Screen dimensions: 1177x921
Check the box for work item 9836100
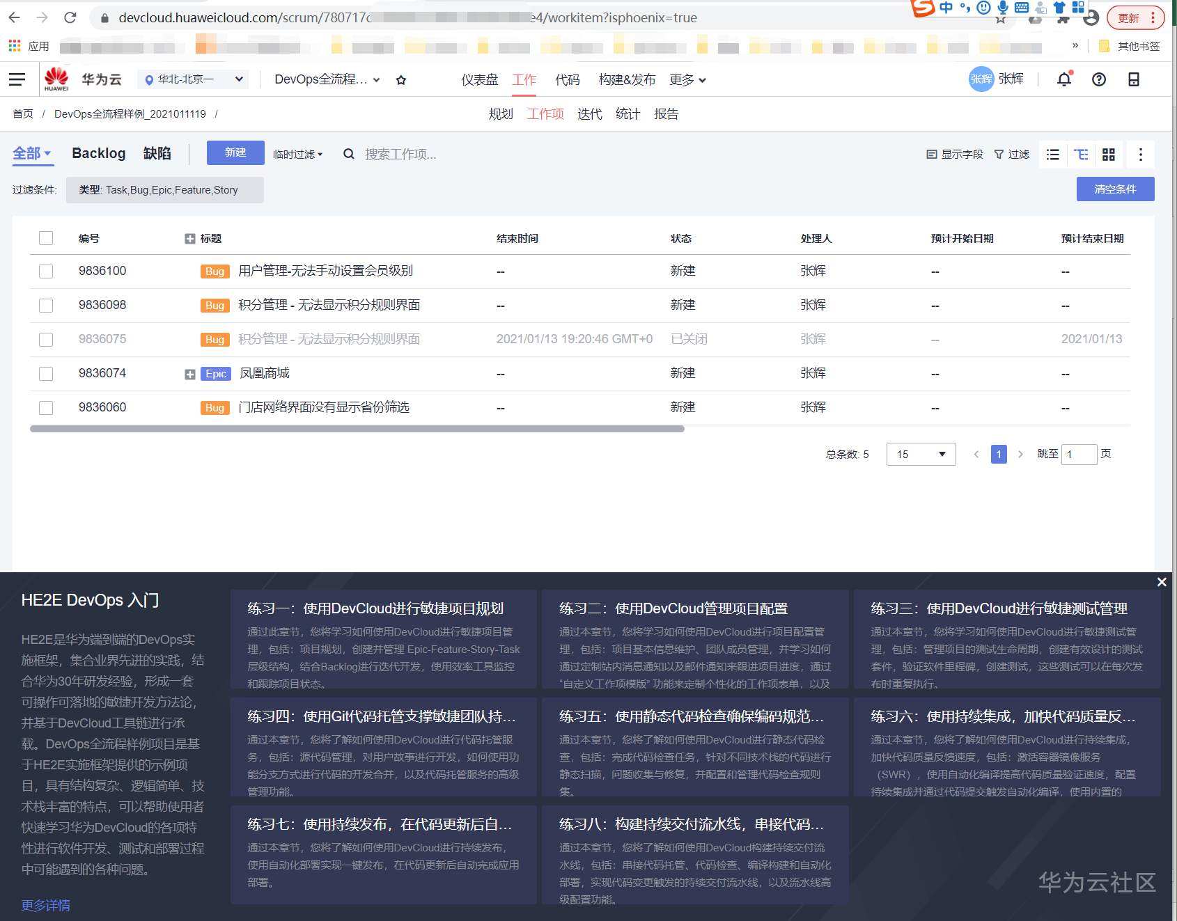(x=46, y=271)
